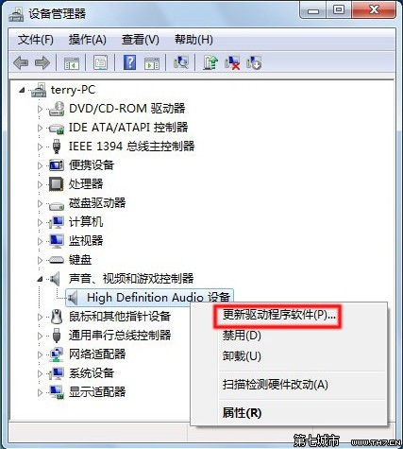Open the 查看(V) menu
This screenshot has width=403, height=449.
point(141,40)
